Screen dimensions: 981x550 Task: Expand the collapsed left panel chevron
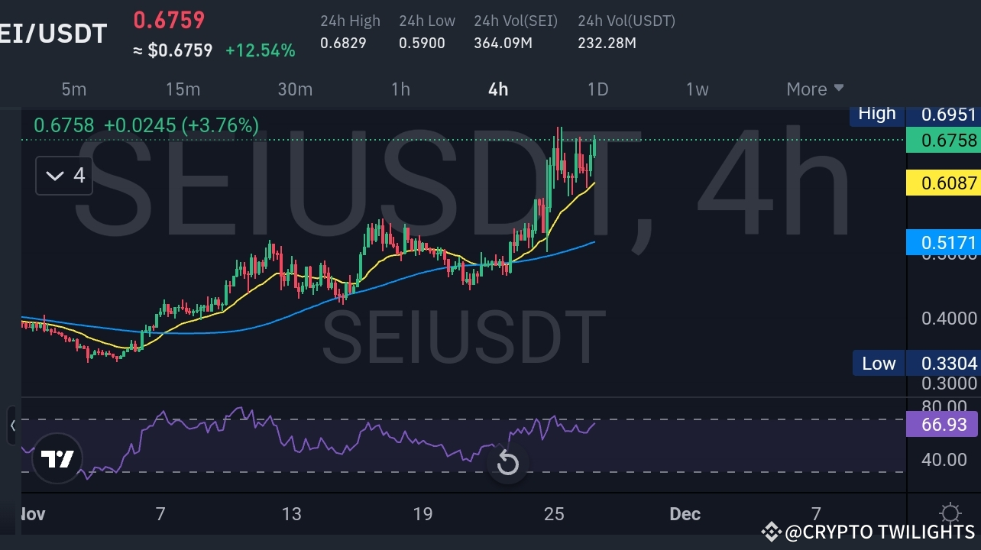click(14, 426)
